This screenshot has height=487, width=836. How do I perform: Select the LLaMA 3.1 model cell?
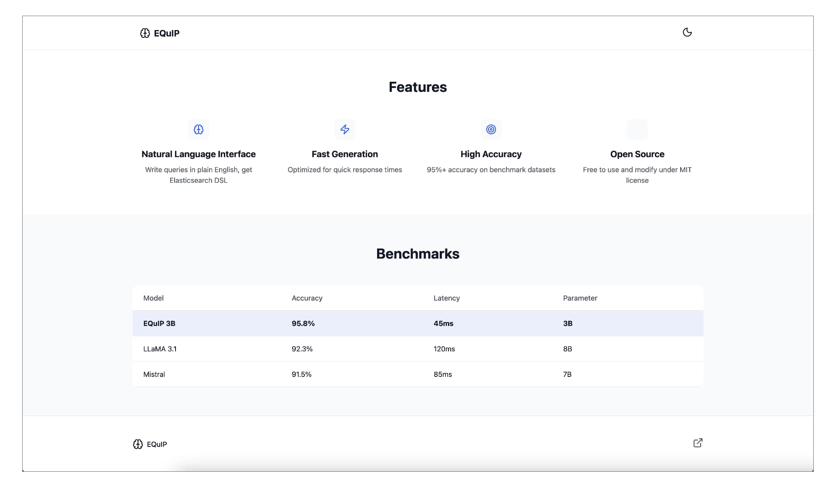coord(160,349)
